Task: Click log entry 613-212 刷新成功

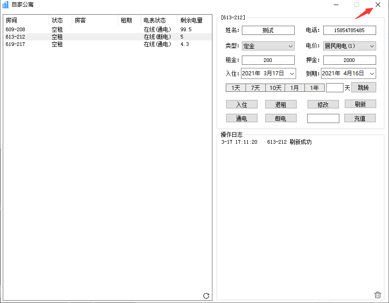Action: pos(289,142)
